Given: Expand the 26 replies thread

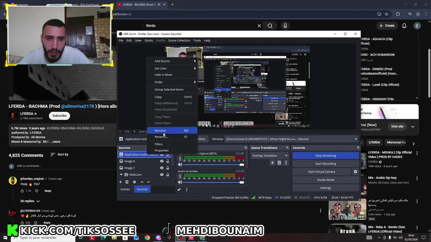Looking at the screenshot, I should 30,201.
